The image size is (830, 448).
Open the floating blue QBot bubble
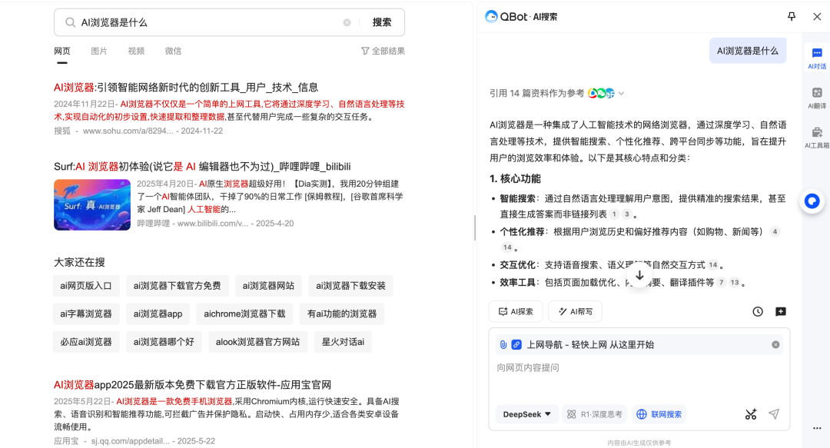(x=812, y=201)
